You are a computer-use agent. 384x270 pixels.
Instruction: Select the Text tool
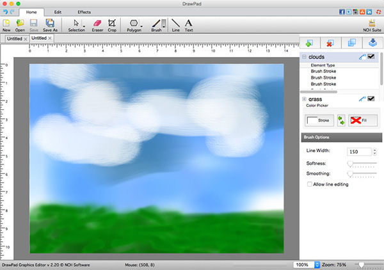tap(189, 25)
